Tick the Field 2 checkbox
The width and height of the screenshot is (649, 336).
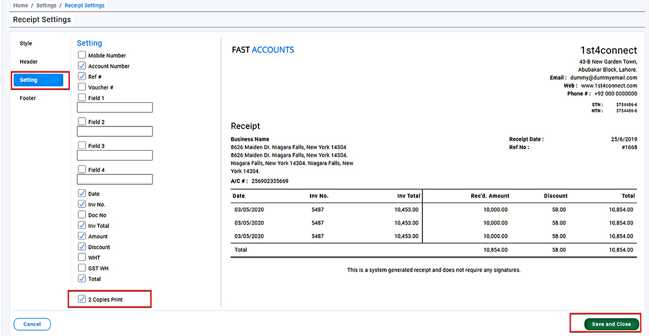[82, 122]
